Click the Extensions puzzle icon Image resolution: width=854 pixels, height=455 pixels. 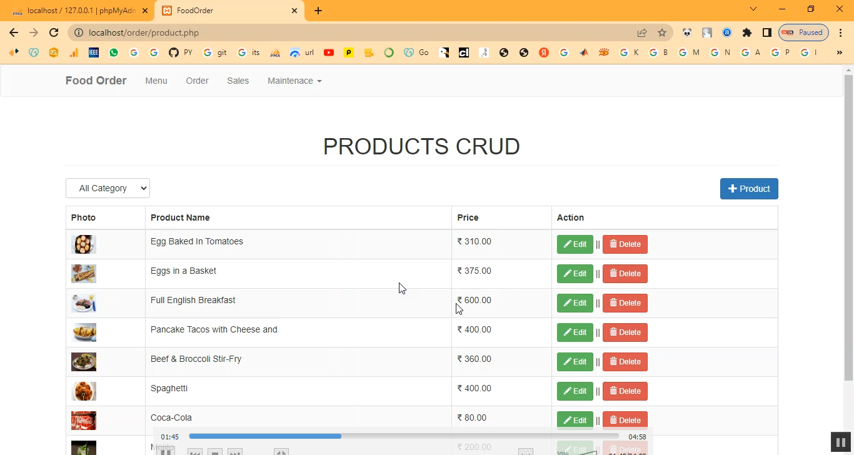pos(746,32)
